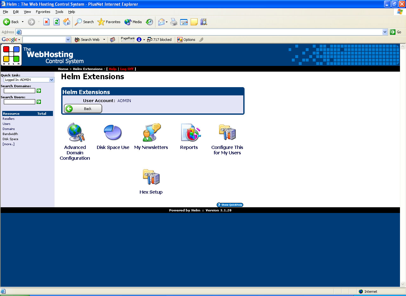Open the Help menu in the menu bar
The height and width of the screenshot is (296, 406).
72,12
